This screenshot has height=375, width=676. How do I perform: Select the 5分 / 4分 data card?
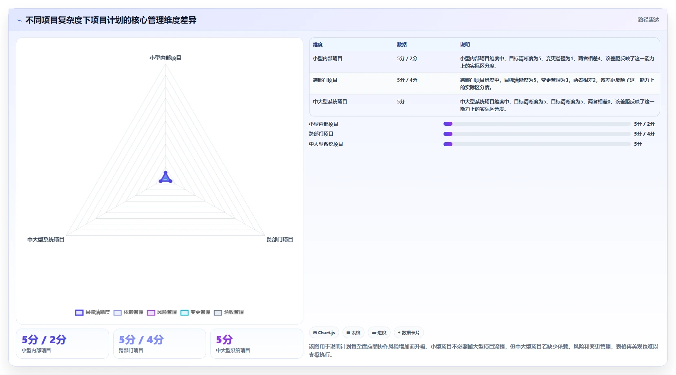pyautogui.click(x=160, y=344)
